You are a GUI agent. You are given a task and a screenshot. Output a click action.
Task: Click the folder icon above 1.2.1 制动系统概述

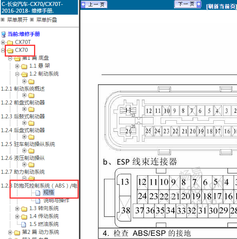31,82
